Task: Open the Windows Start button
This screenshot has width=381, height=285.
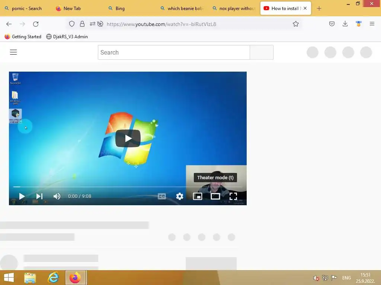Action: click(x=9, y=278)
